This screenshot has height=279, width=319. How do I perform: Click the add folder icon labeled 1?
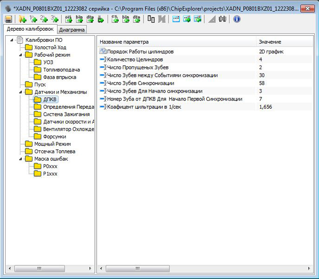[x=33, y=19]
